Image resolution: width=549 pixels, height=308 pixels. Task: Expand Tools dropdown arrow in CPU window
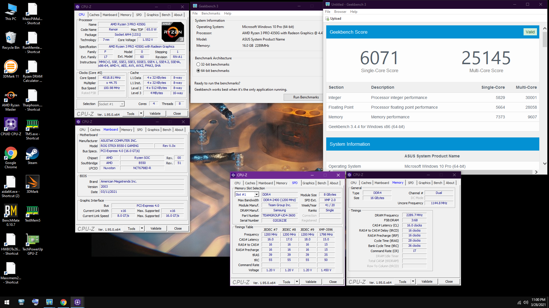[x=141, y=114]
